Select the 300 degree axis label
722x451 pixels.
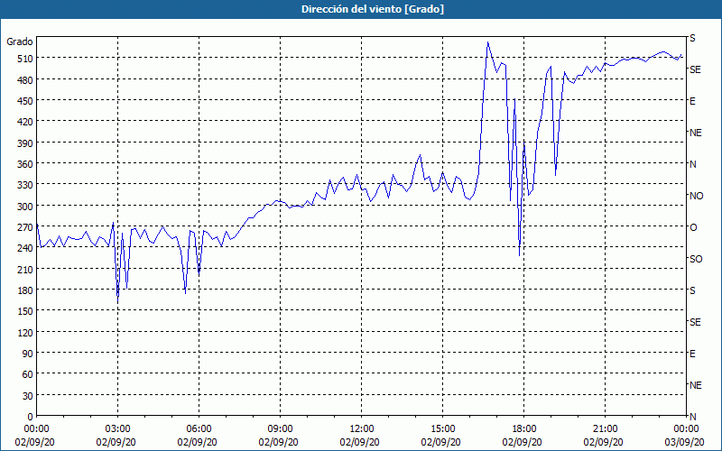click(x=26, y=207)
